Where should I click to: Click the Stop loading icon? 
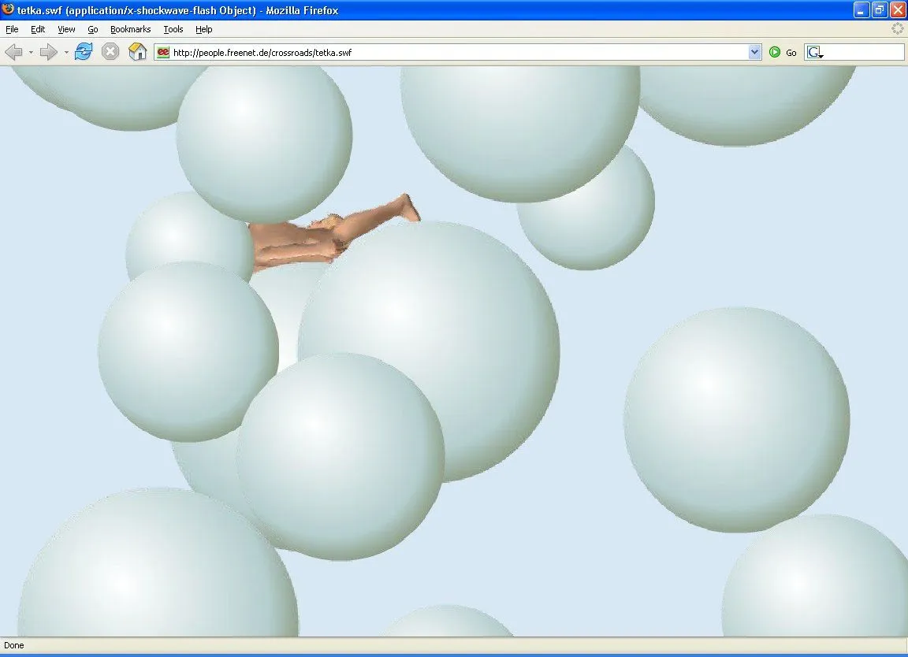110,52
